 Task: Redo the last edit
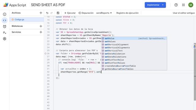(x=51, y=13)
